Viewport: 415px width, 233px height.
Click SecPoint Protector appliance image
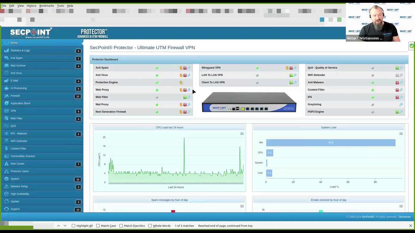(249, 102)
